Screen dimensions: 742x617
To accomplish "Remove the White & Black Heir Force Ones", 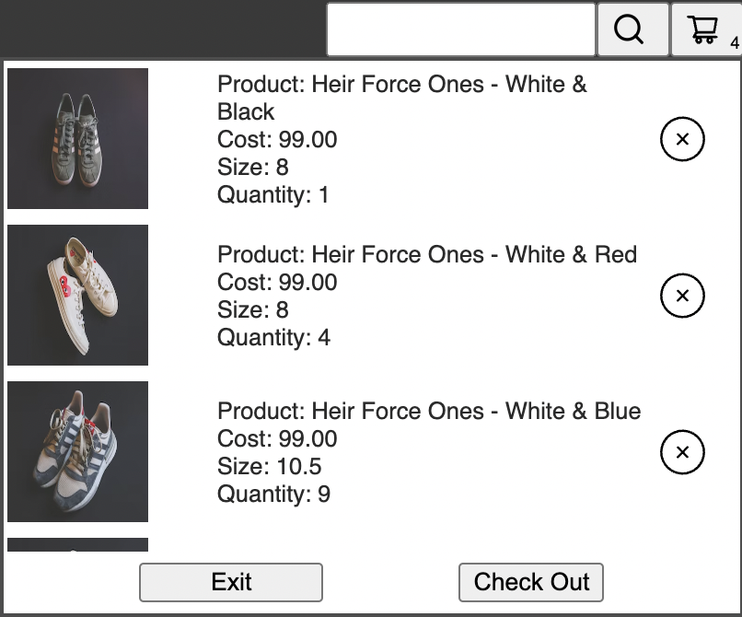I will [681, 138].
